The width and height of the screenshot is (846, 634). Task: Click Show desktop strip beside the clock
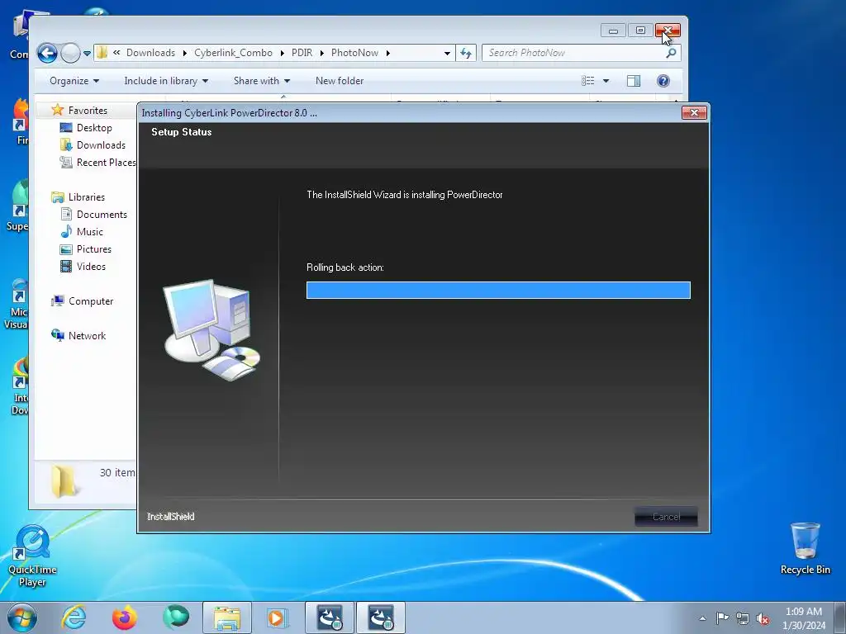840,617
